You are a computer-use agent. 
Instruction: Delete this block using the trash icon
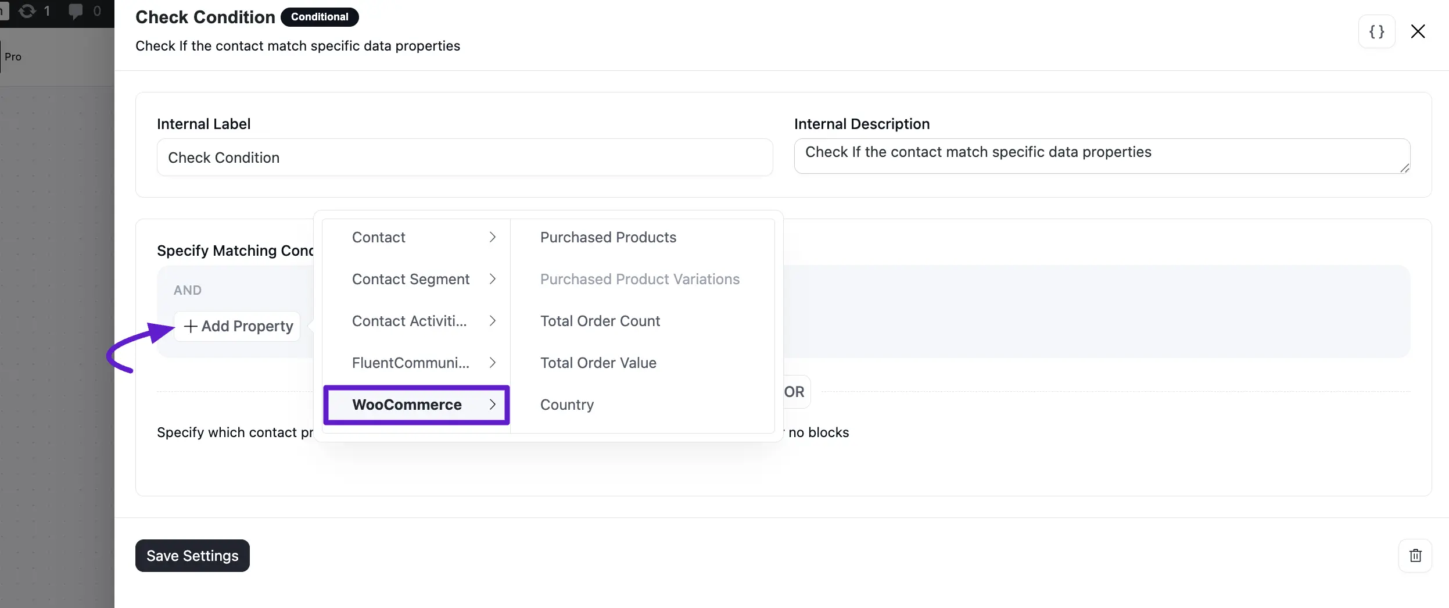pyautogui.click(x=1415, y=556)
